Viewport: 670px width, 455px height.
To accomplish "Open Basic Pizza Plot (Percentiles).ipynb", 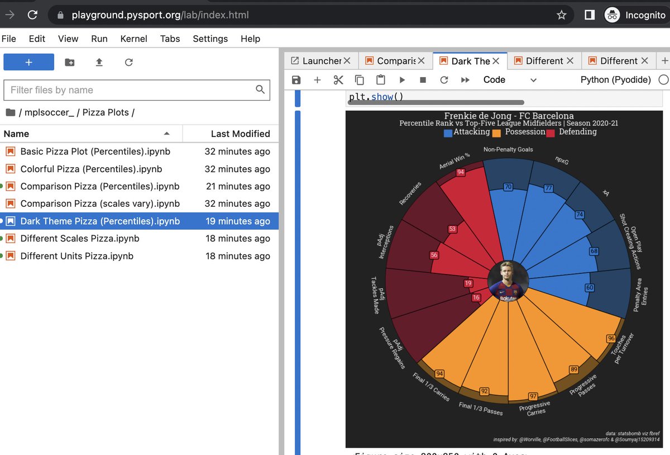I will pos(139,151).
